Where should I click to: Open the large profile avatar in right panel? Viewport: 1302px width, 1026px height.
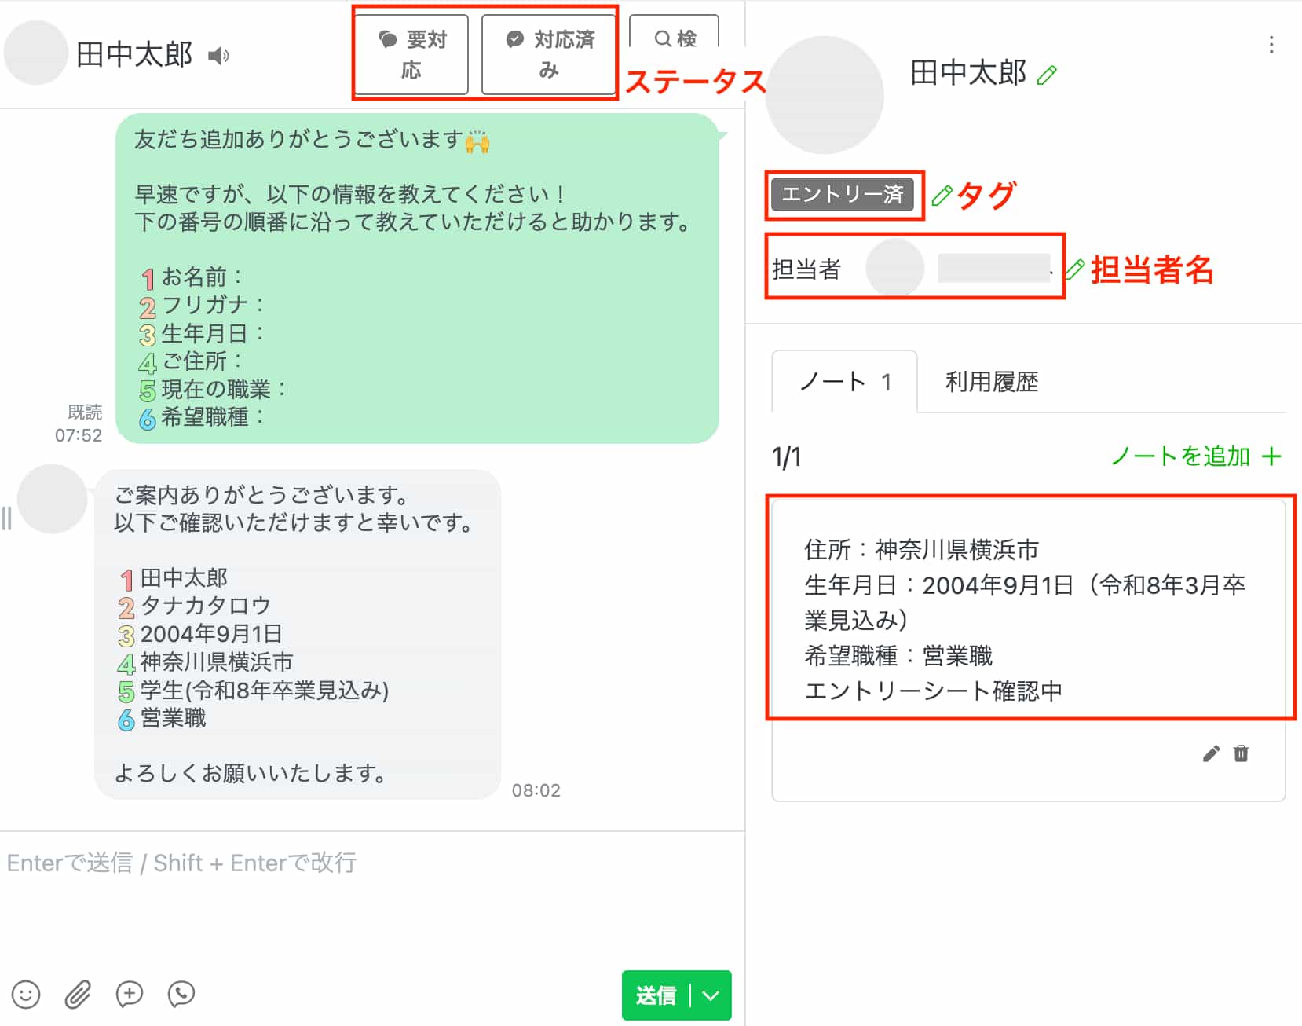[825, 94]
